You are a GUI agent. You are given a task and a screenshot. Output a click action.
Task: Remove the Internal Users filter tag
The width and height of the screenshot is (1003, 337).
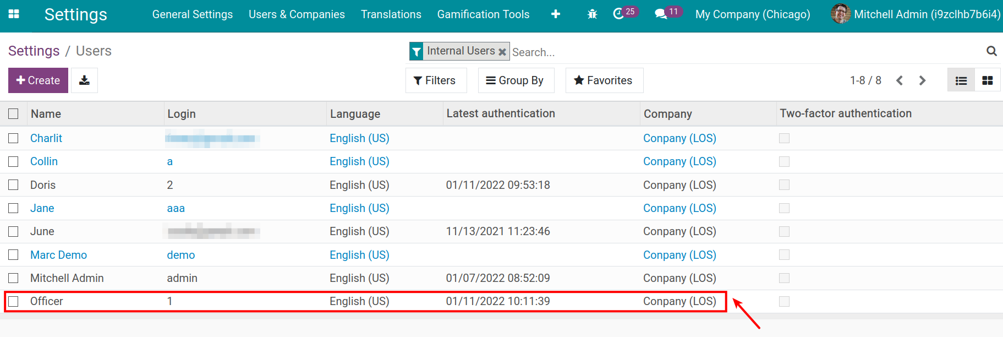pos(502,52)
